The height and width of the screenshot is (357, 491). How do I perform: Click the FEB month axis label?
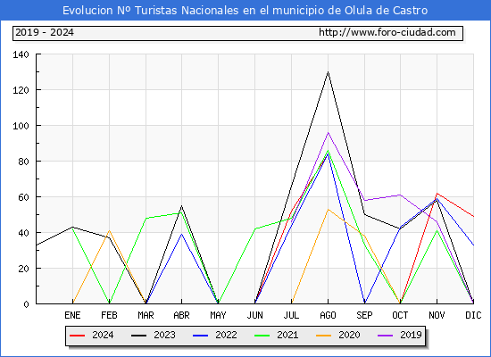click(x=109, y=315)
